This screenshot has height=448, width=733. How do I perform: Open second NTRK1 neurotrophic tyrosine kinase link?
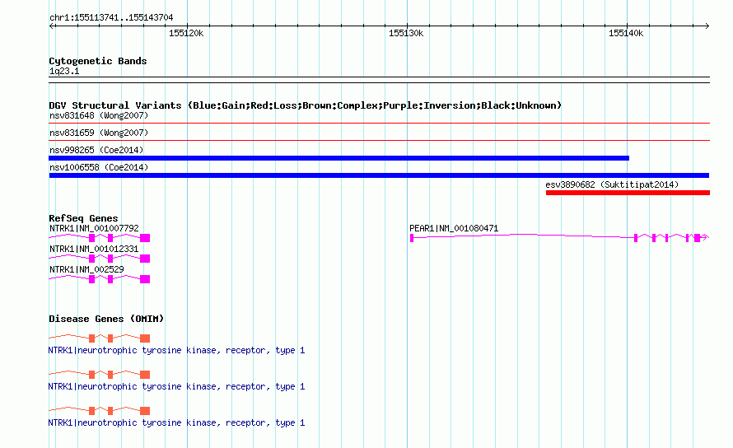click(176, 387)
